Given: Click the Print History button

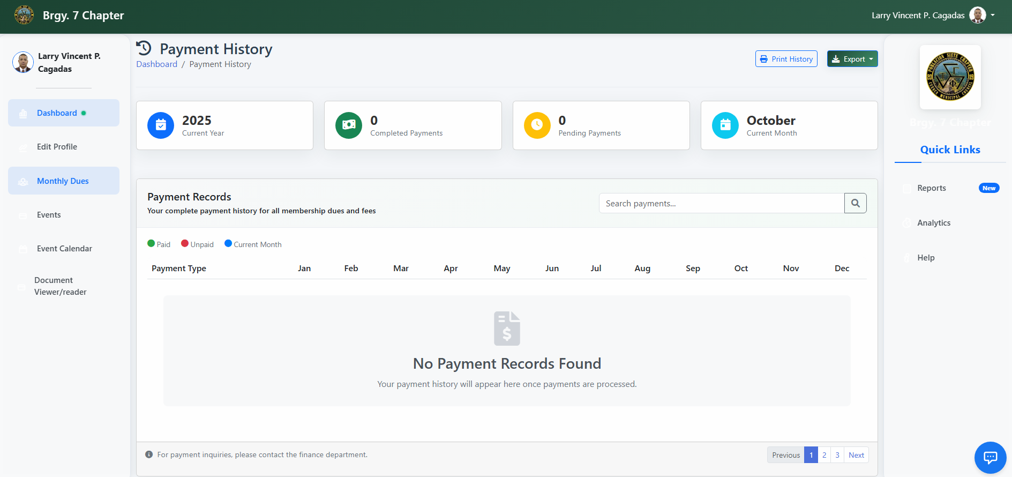Looking at the screenshot, I should click(x=786, y=59).
